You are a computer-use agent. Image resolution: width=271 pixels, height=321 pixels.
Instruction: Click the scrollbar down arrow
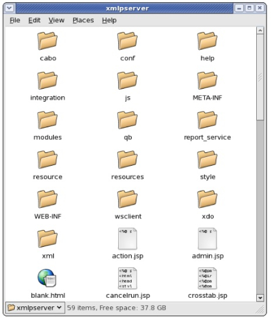point(260,298)
